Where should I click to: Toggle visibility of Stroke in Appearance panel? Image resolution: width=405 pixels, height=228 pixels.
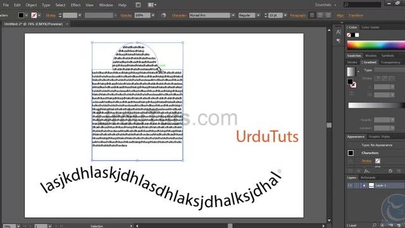pyautogui.click(x=350, y=161)
